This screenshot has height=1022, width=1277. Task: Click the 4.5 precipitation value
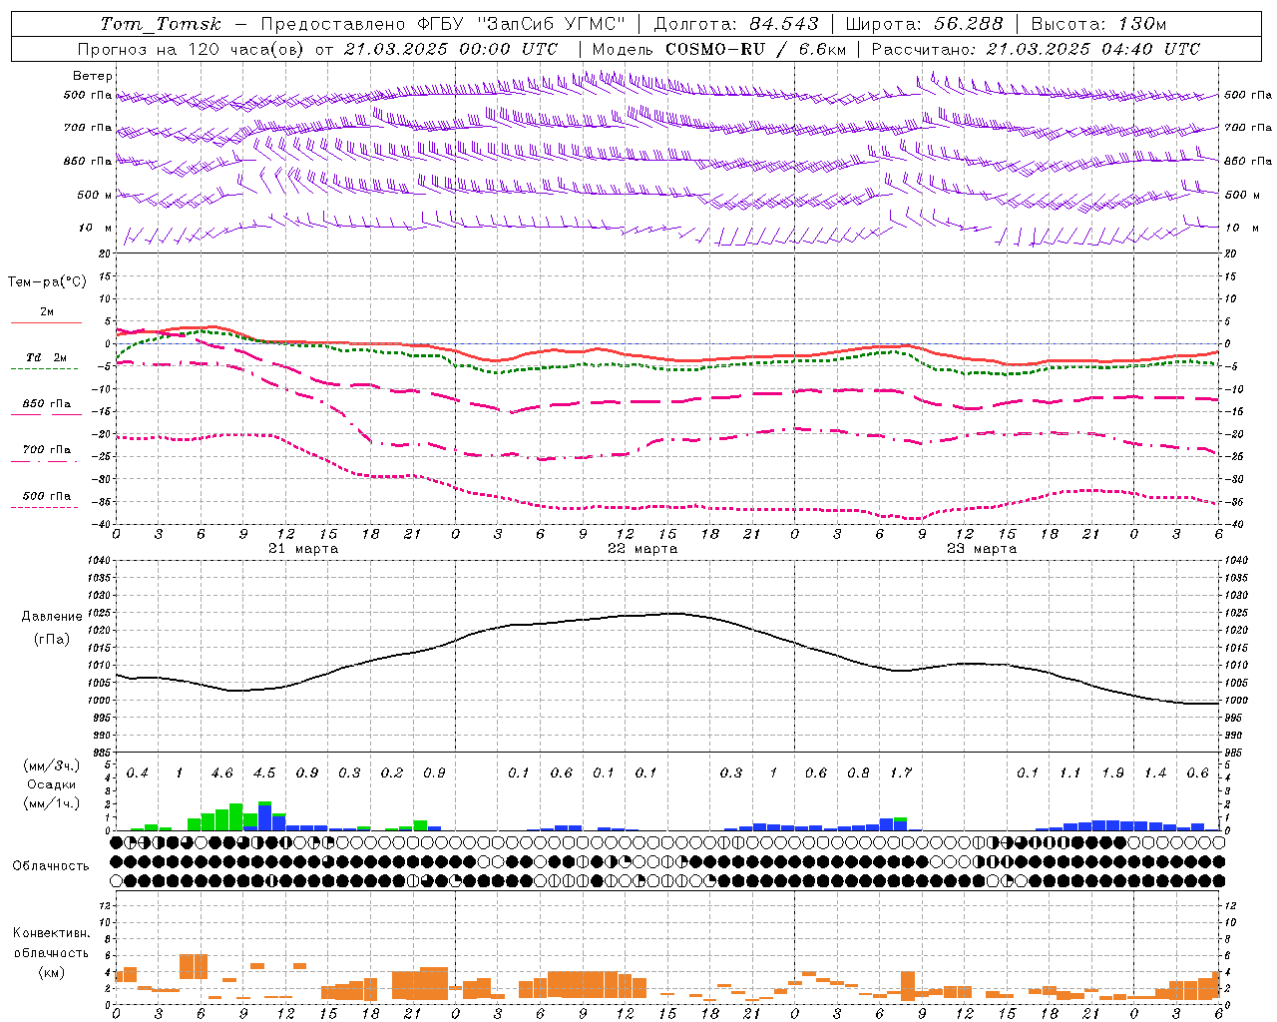264,772
